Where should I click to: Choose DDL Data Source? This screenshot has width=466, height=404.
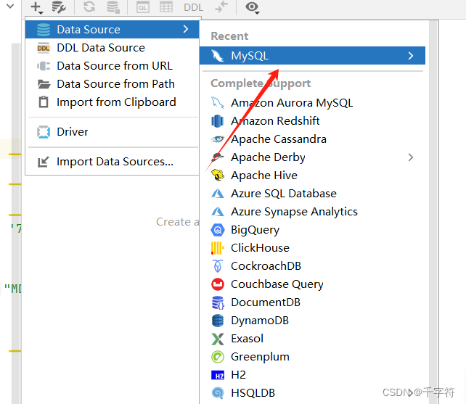click(112, 48)
